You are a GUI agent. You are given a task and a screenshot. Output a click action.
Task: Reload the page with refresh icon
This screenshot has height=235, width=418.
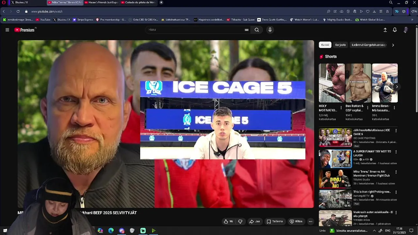[18, 11]
